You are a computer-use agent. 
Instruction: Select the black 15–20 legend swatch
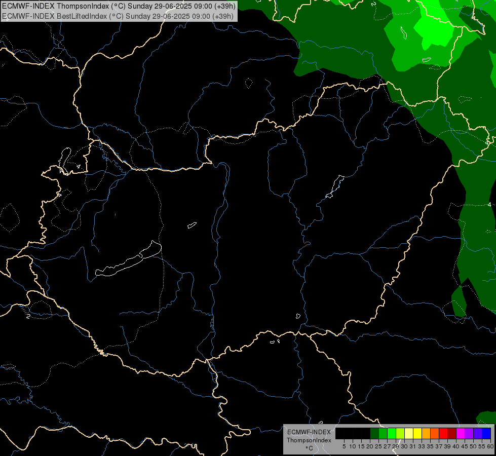click(x=366, y=433)
